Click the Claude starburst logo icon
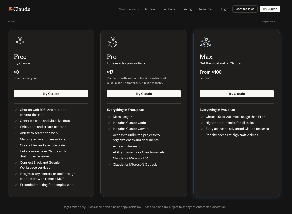 coord(10,9)
